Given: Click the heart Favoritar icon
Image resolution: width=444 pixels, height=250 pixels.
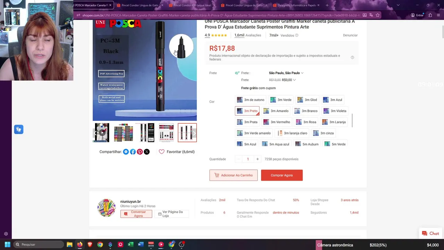Looking at the screenshot, I should 162,152.
